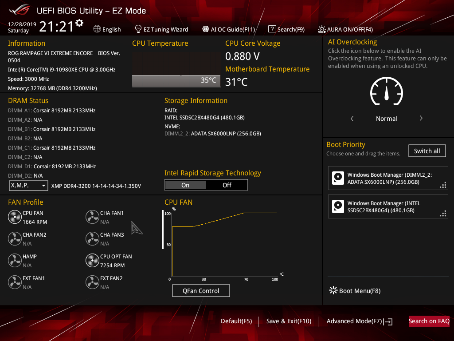Click the AI OC Guide brain icon
Screen dimensions: 454x341
point(206,29)
